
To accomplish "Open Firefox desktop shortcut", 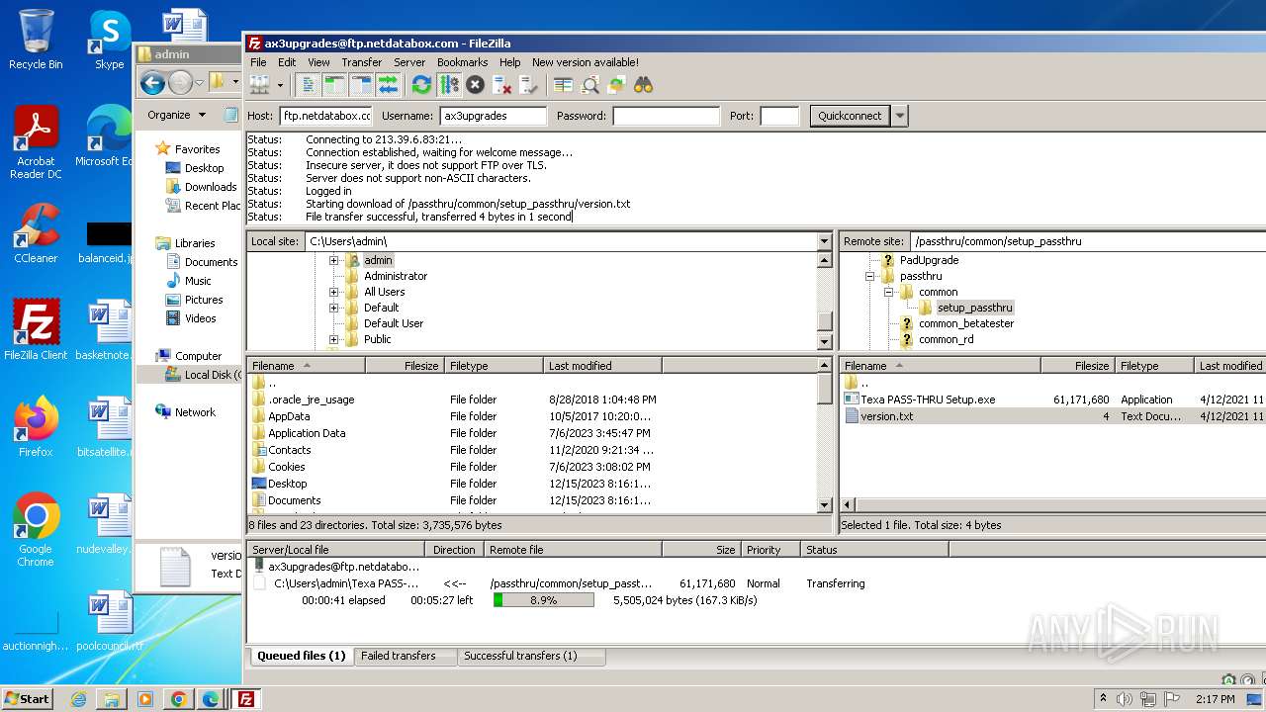I will pos(36,427).
